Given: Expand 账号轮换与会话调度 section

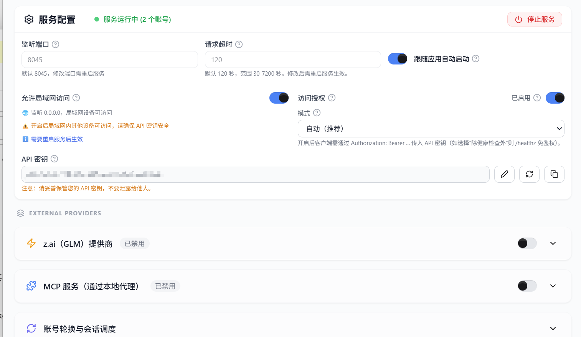Looking at the screenshot, I should point(553,329).
